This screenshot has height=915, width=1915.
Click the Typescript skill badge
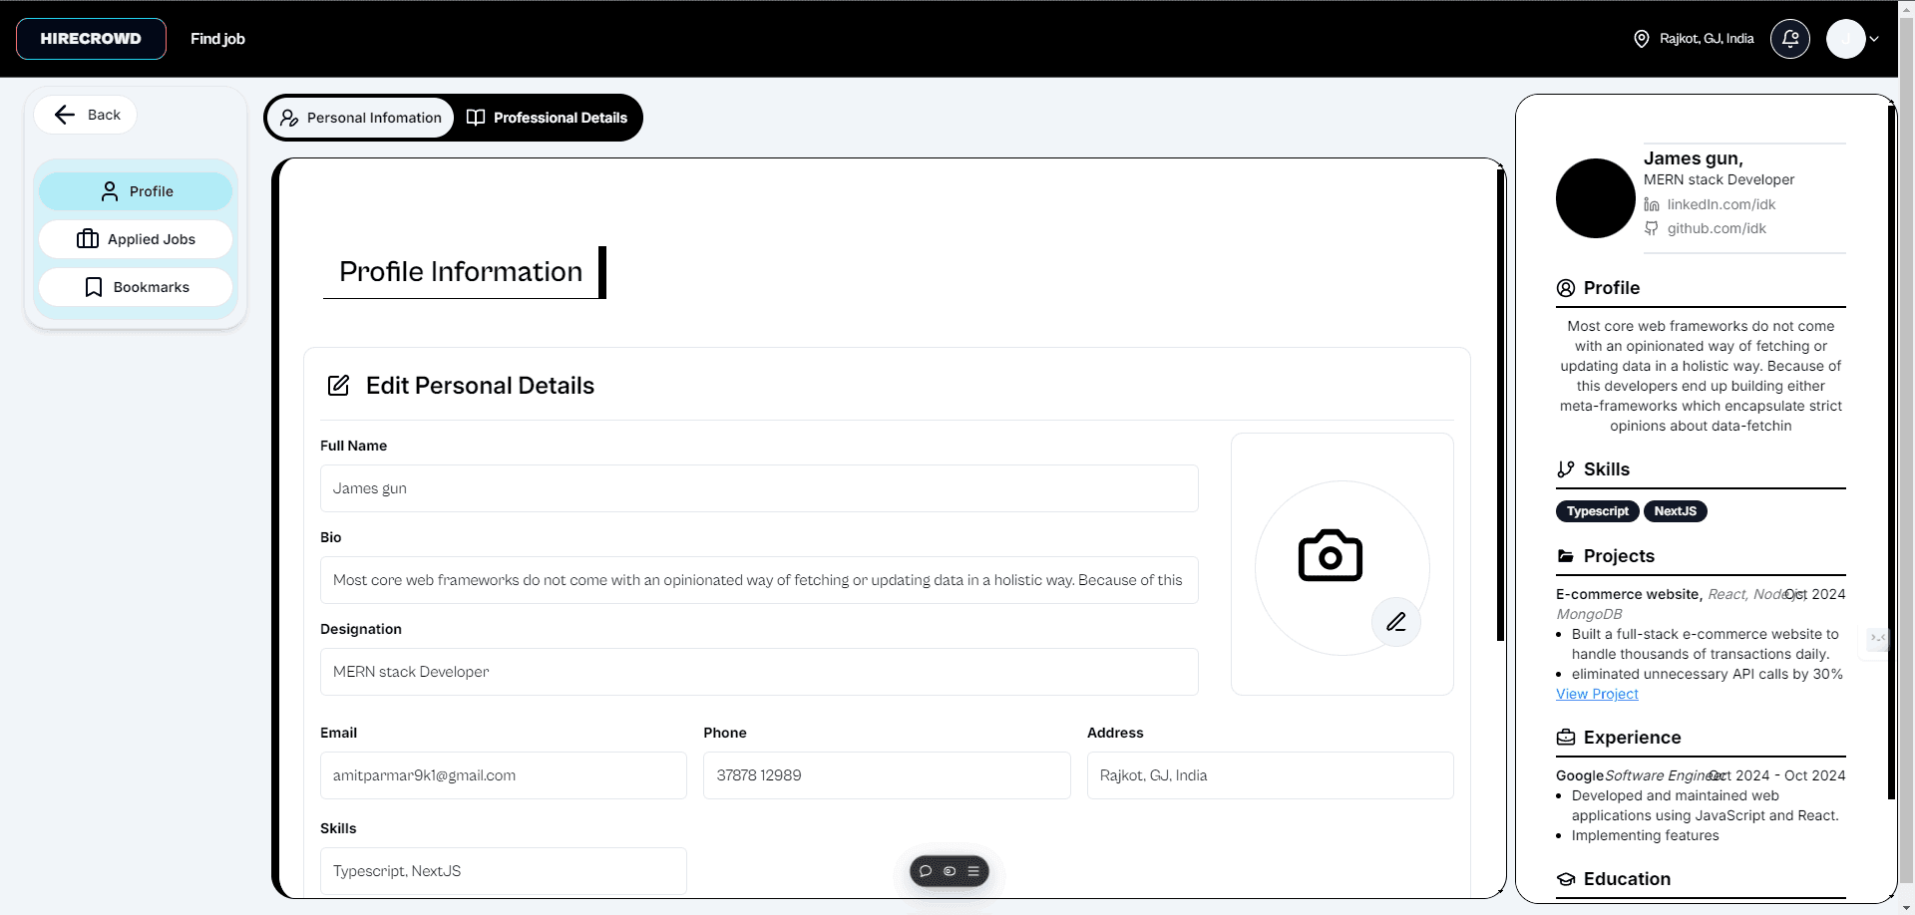click(1597, 511)
